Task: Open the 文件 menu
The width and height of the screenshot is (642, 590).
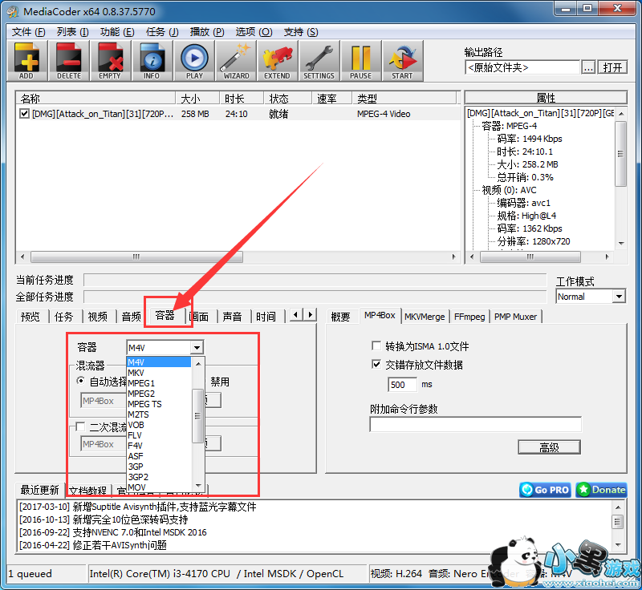Action: pyautogui.click(x=28, y=32)
